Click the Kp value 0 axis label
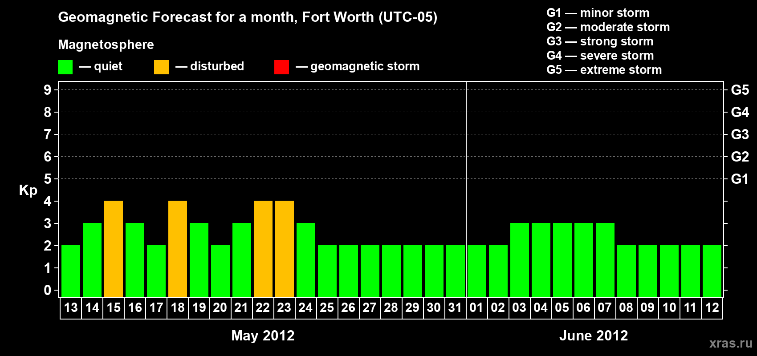This screenshot has width=757, height=356. click(x=48, y=290)
